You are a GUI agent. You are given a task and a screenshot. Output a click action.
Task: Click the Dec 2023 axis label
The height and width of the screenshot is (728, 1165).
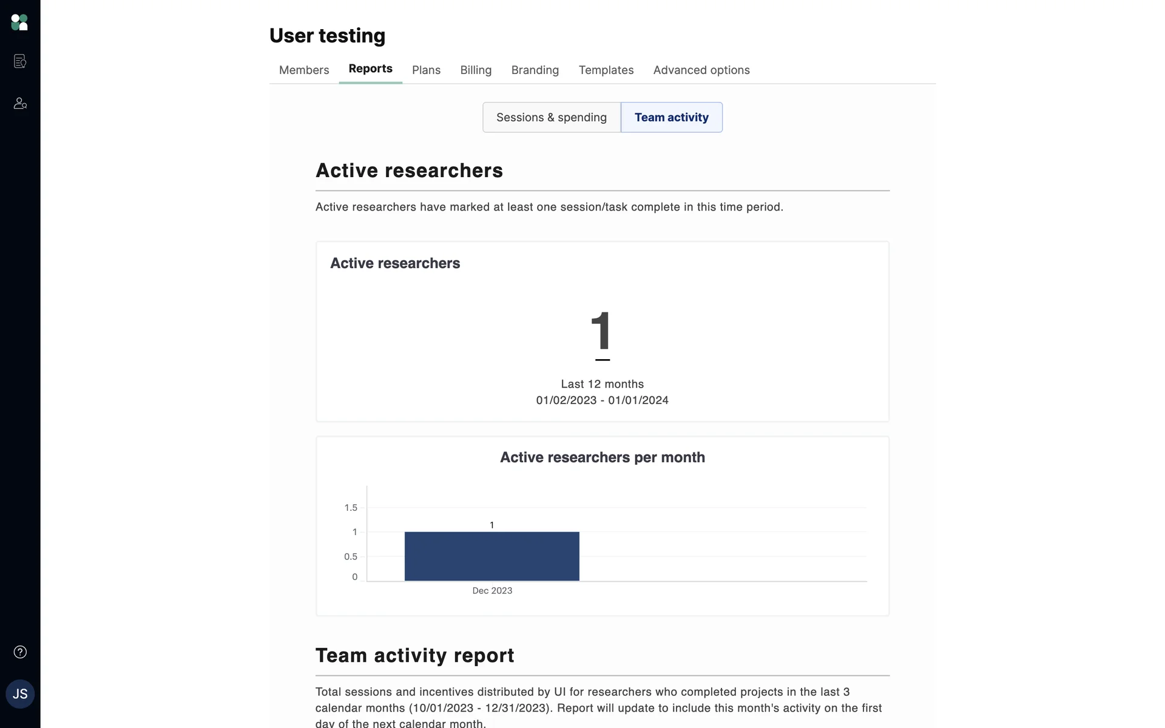pos(492,591)
